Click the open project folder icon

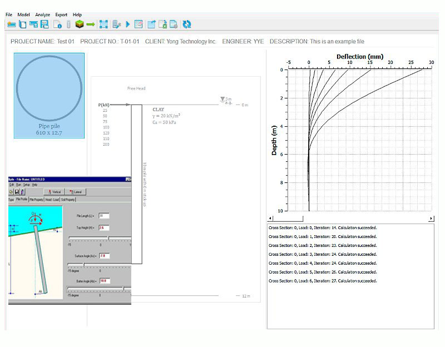[11, 24]
